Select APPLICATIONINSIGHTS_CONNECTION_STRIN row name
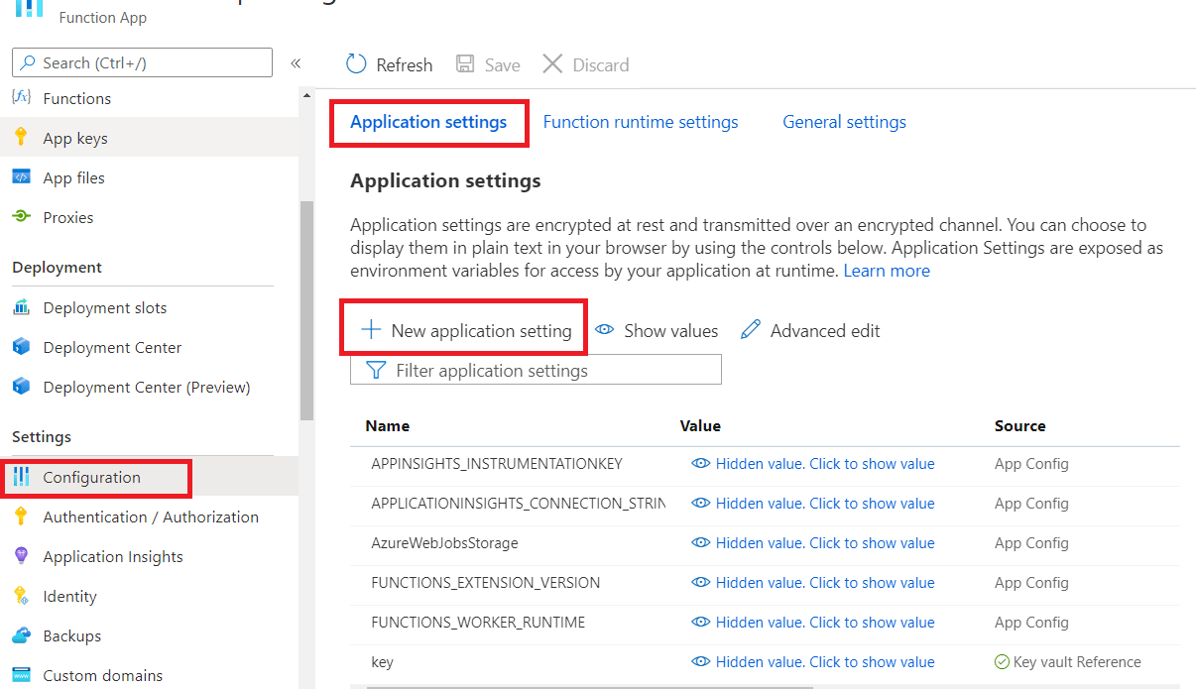Viewport: 1196px width, 689px height. point(518,504)
